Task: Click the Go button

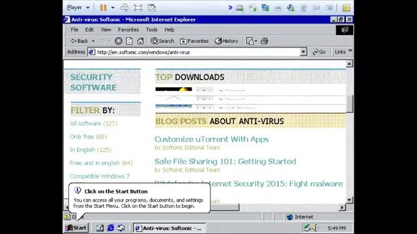Action: pos(319,52)
